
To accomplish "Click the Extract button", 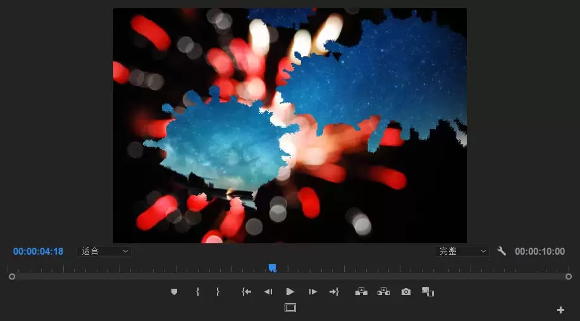I will coord(383,292).
